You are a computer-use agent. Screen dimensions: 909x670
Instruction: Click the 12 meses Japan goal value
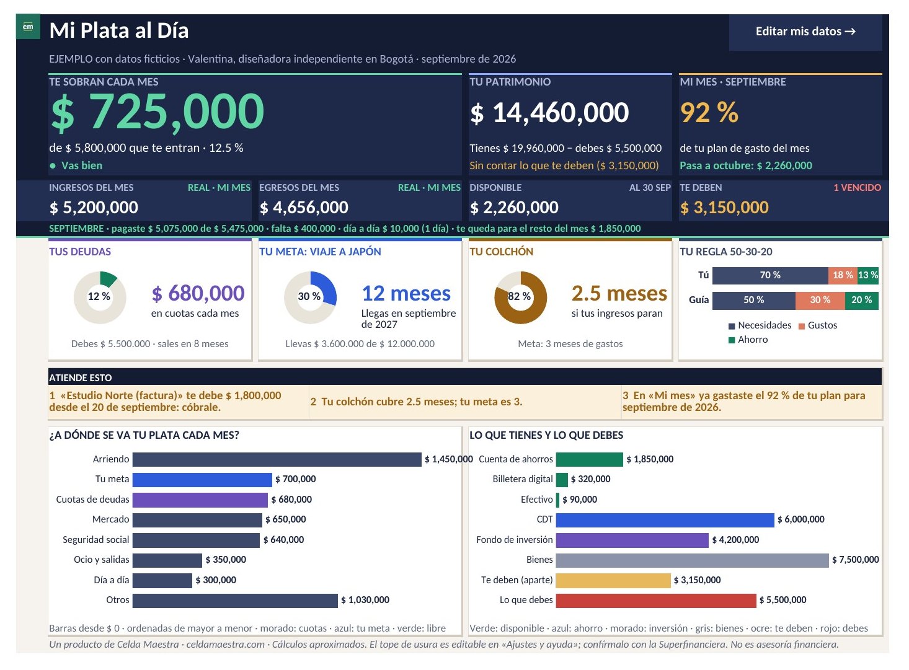(406, 293)
